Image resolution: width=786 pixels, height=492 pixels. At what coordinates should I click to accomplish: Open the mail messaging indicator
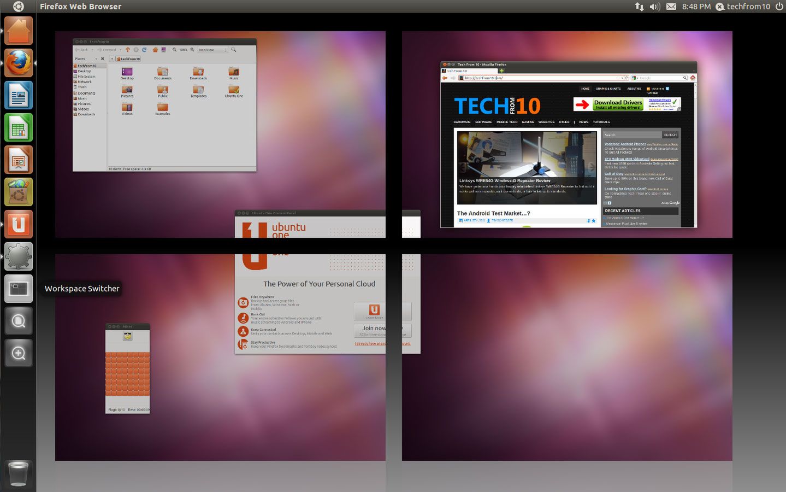[x=671, y=7]
